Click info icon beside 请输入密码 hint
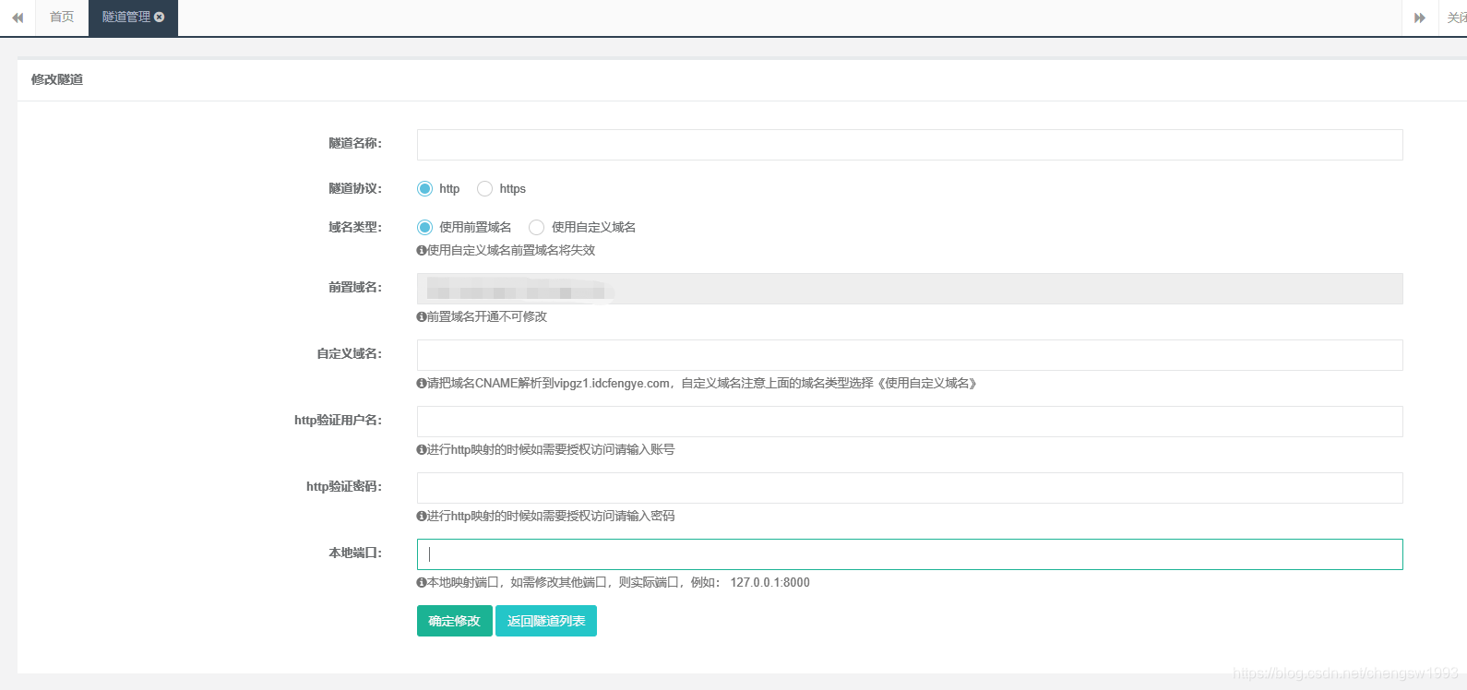Viewport: 1467px width, 690px height. 422,517
